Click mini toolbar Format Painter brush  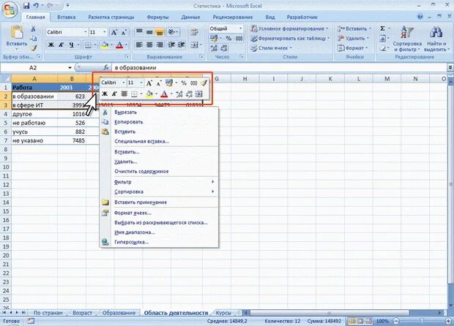204,83
